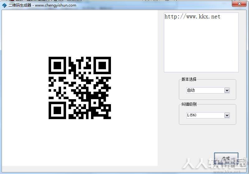
Task: Open the 纠错级别 dropdown showing L(5%)
Action: [x=208, y=115]
